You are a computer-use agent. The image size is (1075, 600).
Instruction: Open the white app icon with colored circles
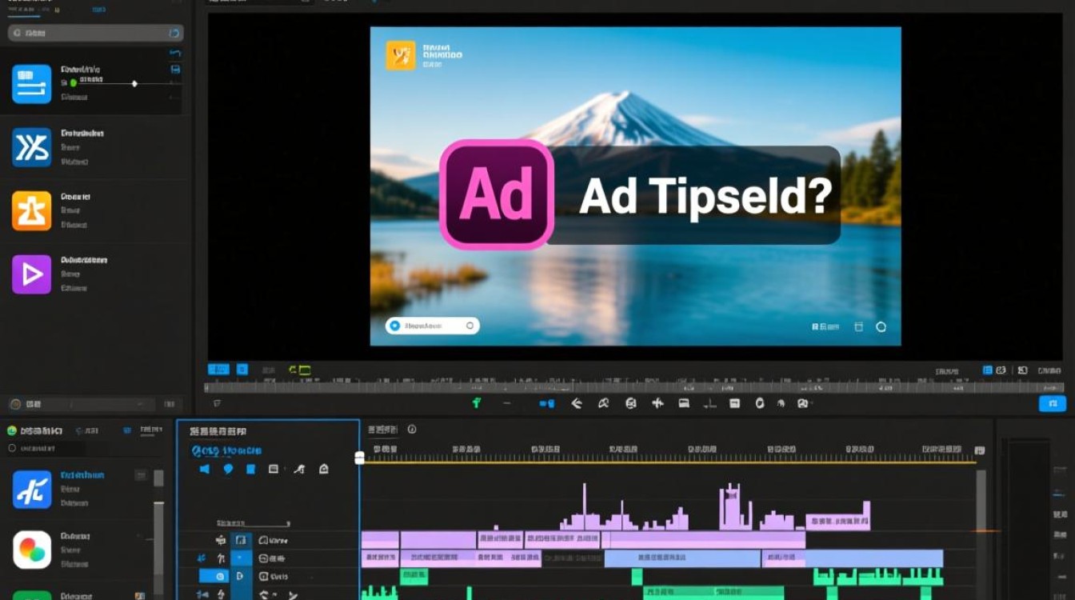point(32,550)
